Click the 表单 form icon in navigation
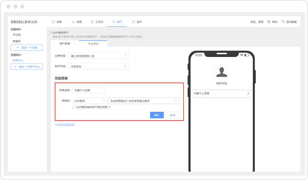 click(53, 22)
